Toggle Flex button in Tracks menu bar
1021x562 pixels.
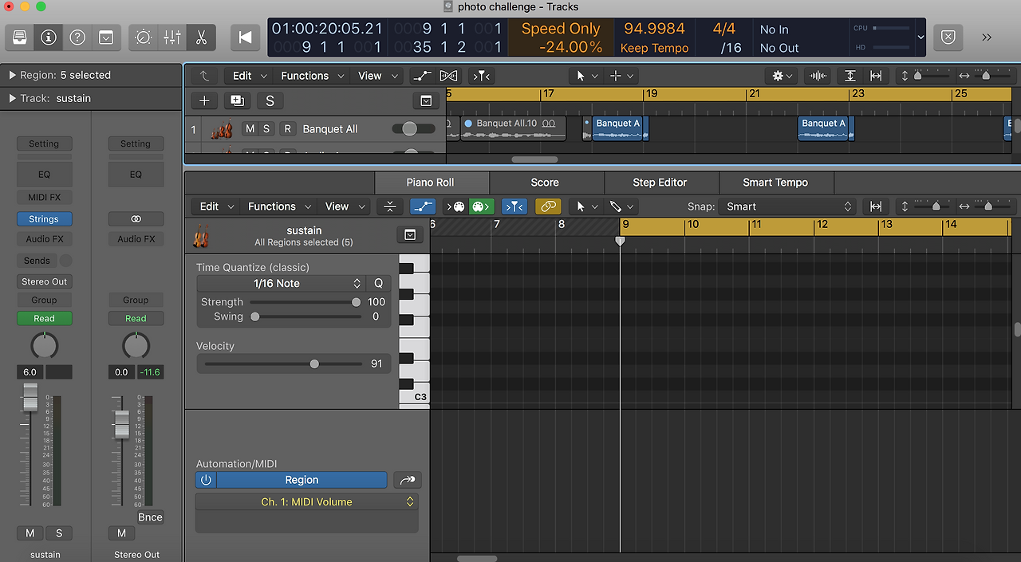(x=449, y=76)
